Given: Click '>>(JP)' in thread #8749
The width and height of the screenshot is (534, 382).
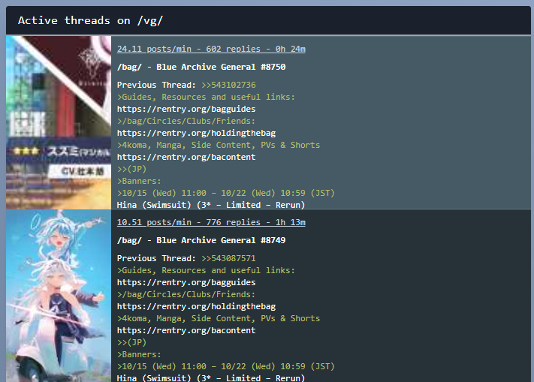Looking at the screenshot, I should [131, 342].
